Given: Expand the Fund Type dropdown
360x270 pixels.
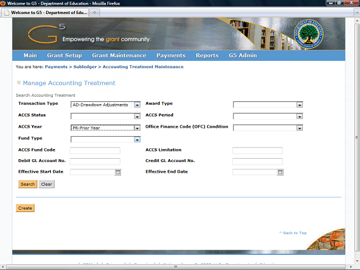Looking at the screenshot, I should [x=137, y=139].
